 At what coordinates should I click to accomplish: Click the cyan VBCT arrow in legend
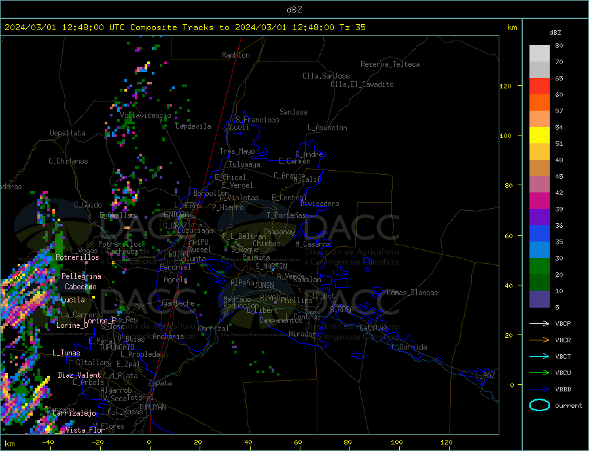pos(539,356)
